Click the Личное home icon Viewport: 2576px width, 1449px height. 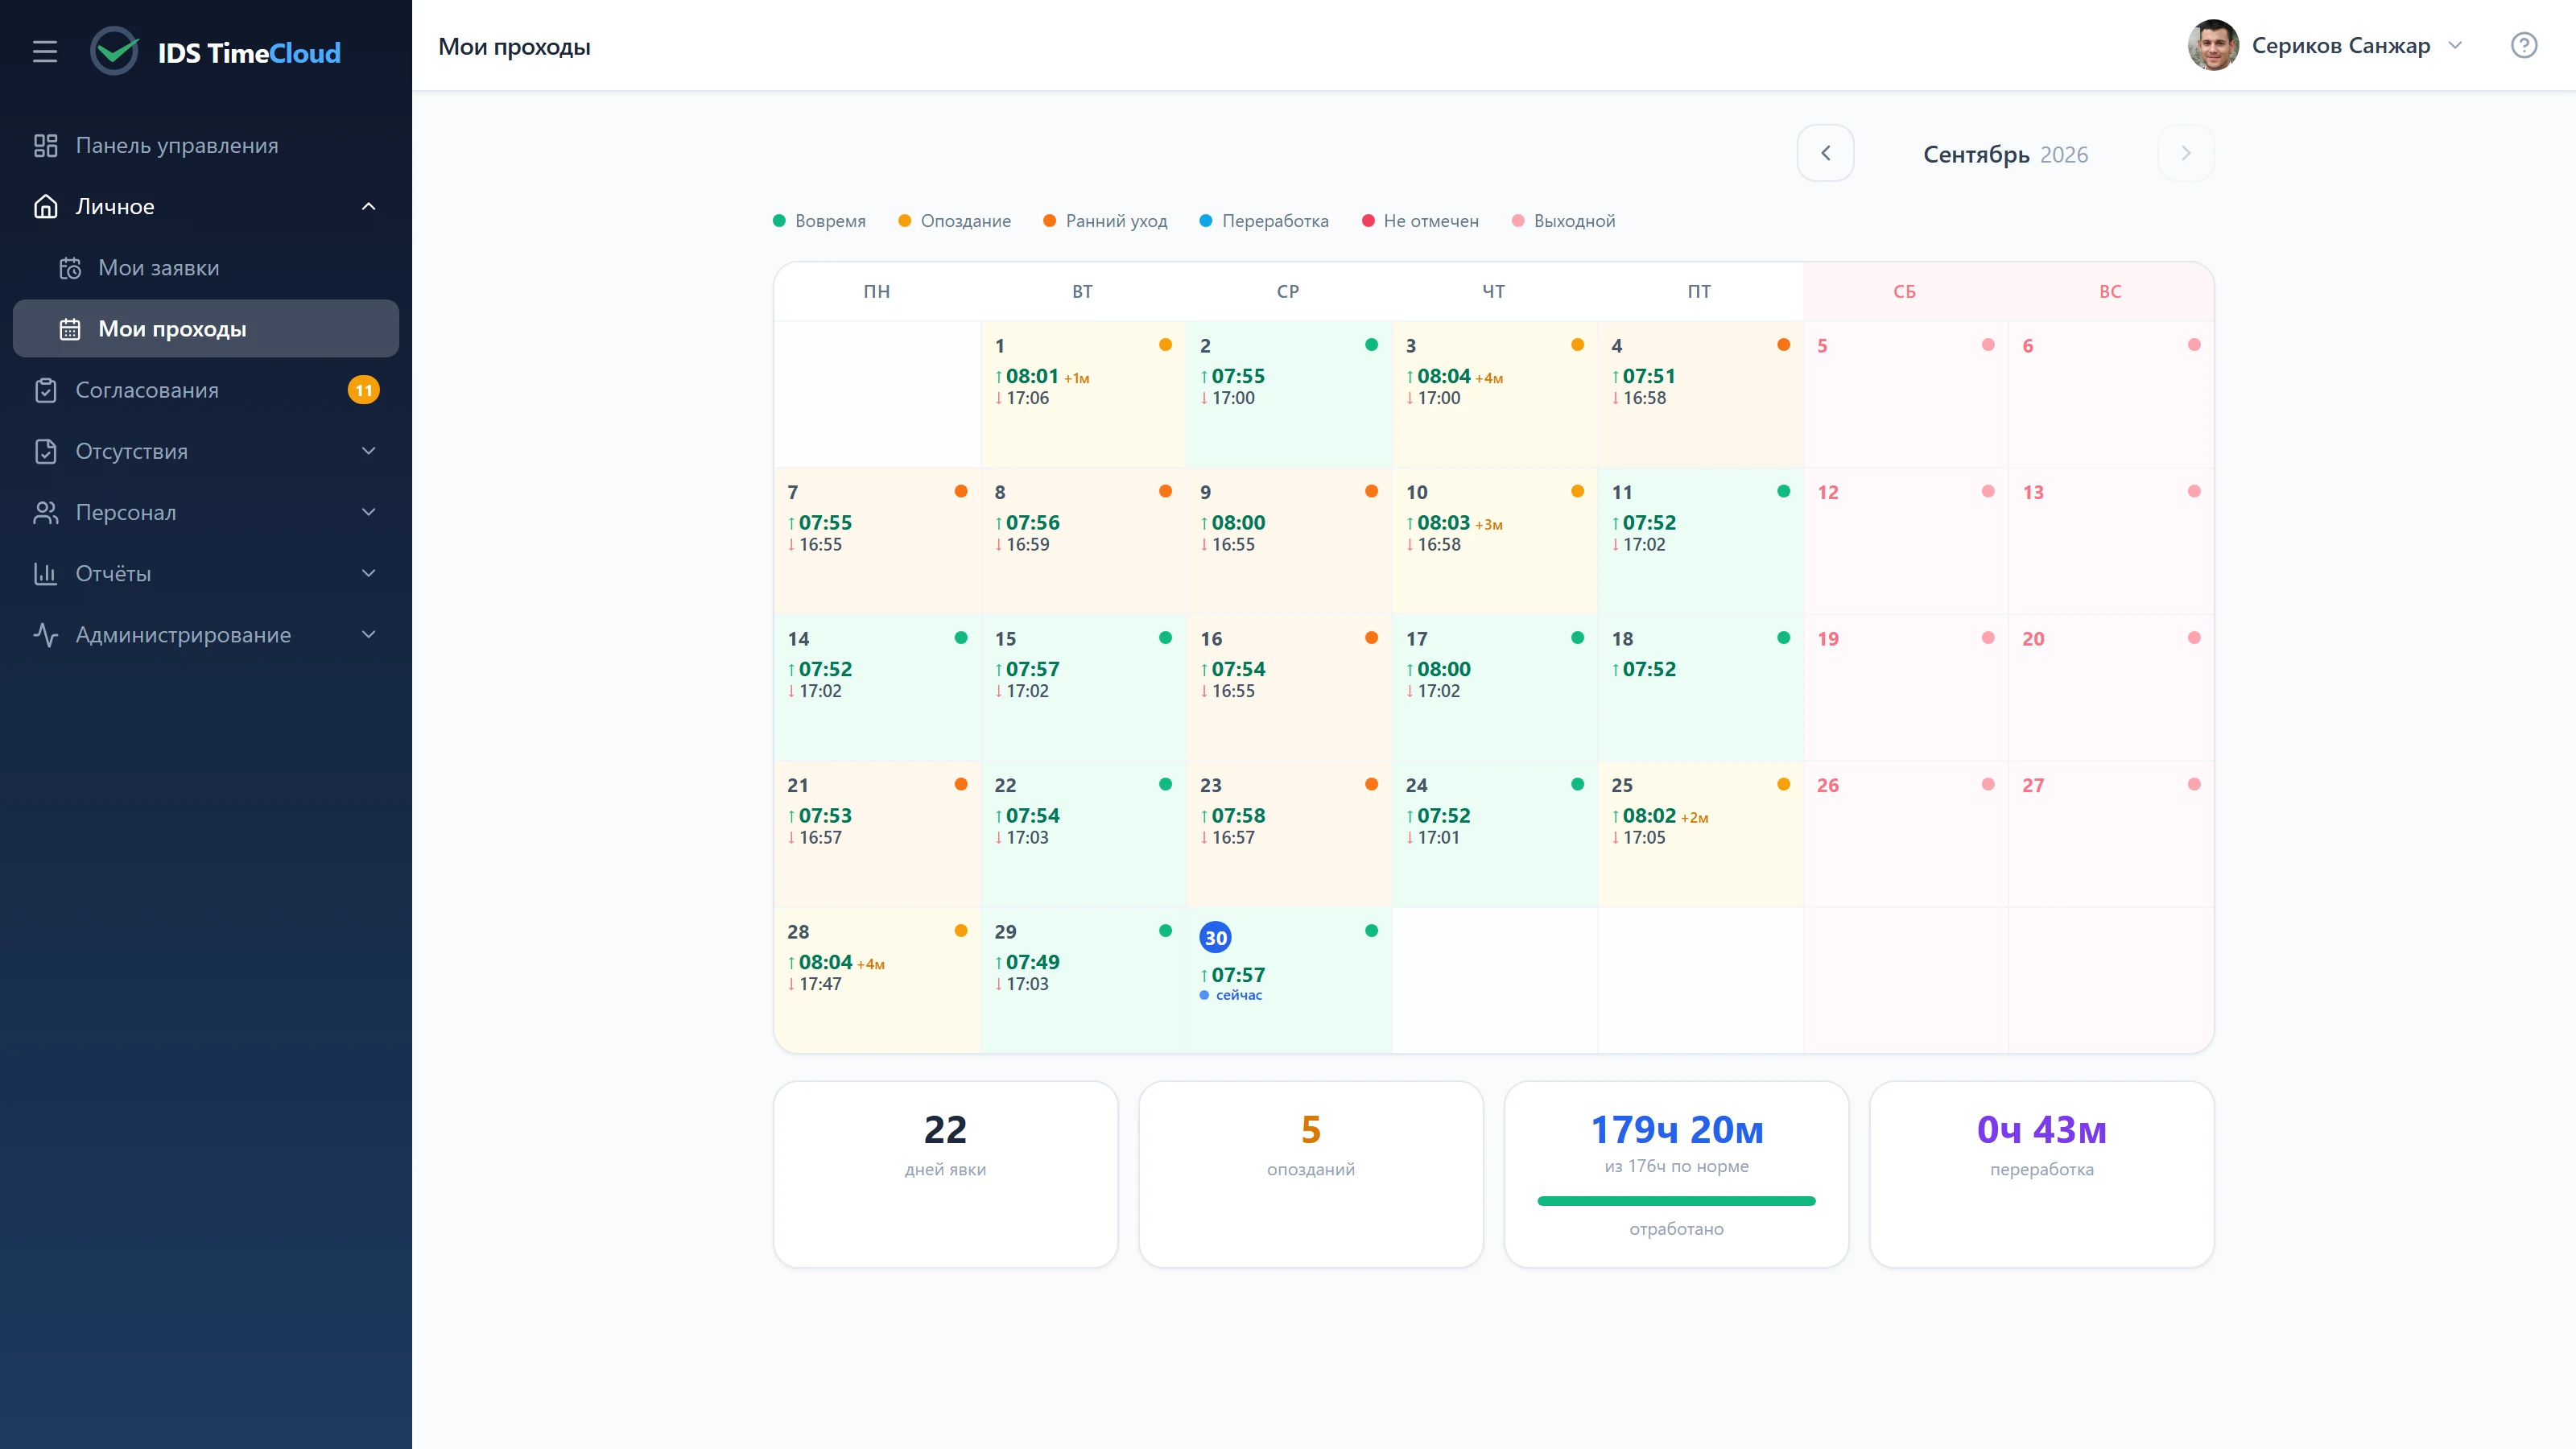[45, 207]
